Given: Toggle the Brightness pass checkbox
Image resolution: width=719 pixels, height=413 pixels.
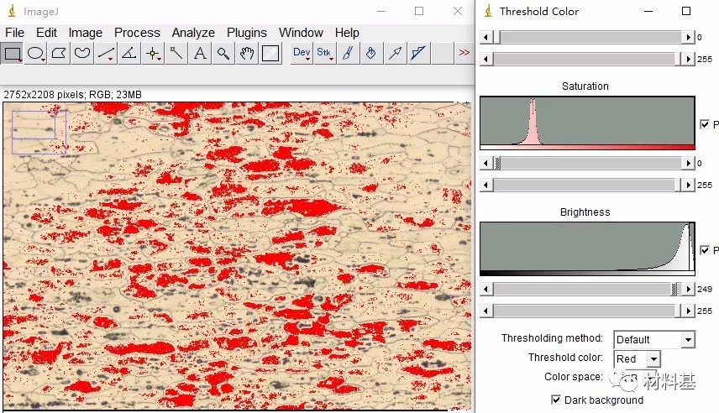Looking at the screenshot, I should [705, 250].
